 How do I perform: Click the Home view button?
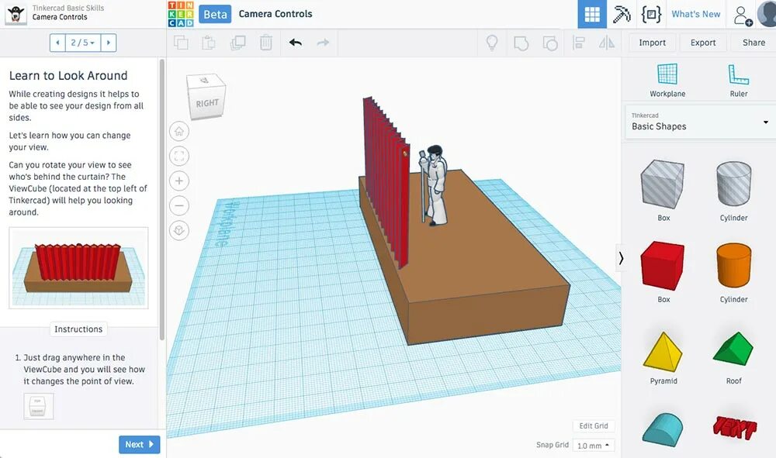tap(179, 132)
